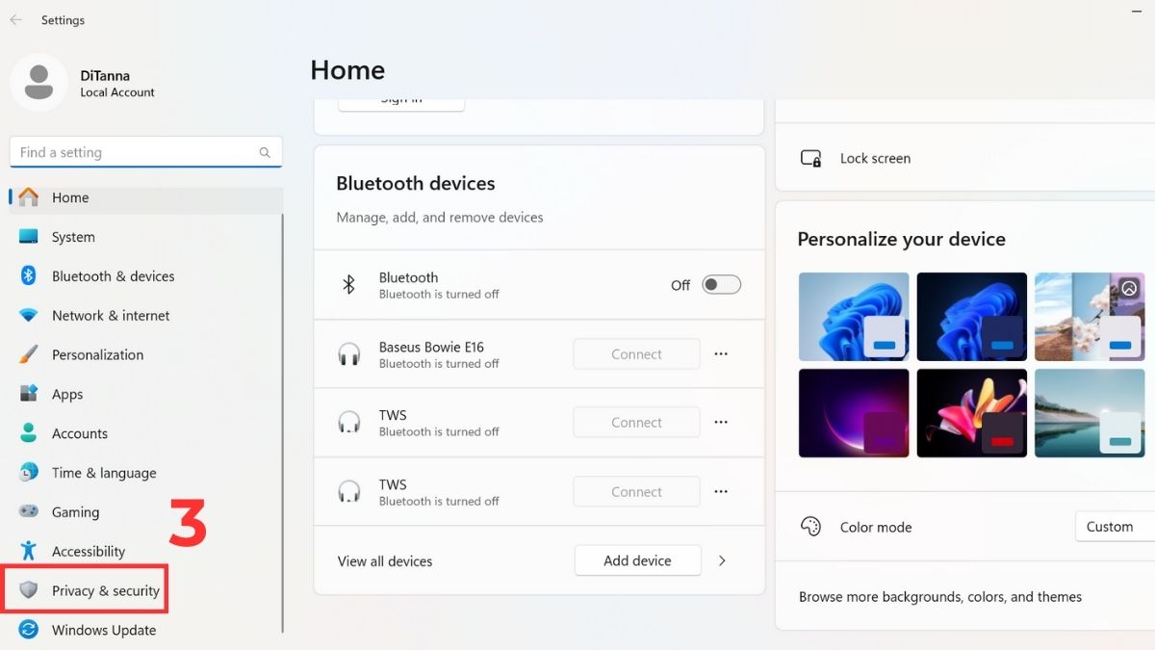
Task: Open the Personalization section
Action: pyautogui.click(x=145, y=354)
